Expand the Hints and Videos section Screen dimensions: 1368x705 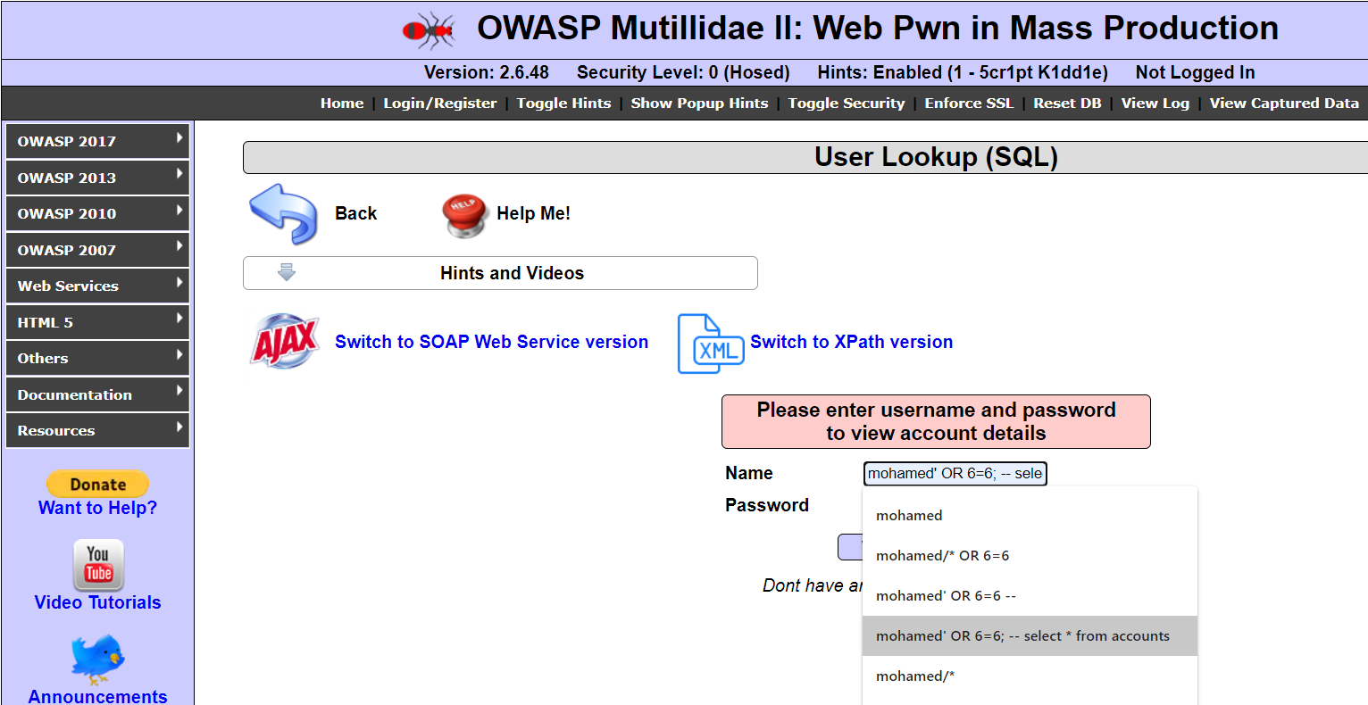point(512,272)
